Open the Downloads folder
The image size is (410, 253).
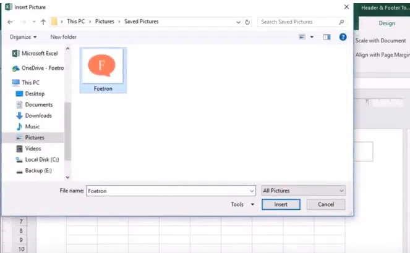34,115
